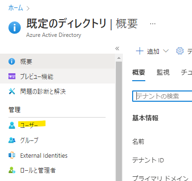Click the External Identities icon
This screenshot has height=181, width=192.
pos(12,155)
